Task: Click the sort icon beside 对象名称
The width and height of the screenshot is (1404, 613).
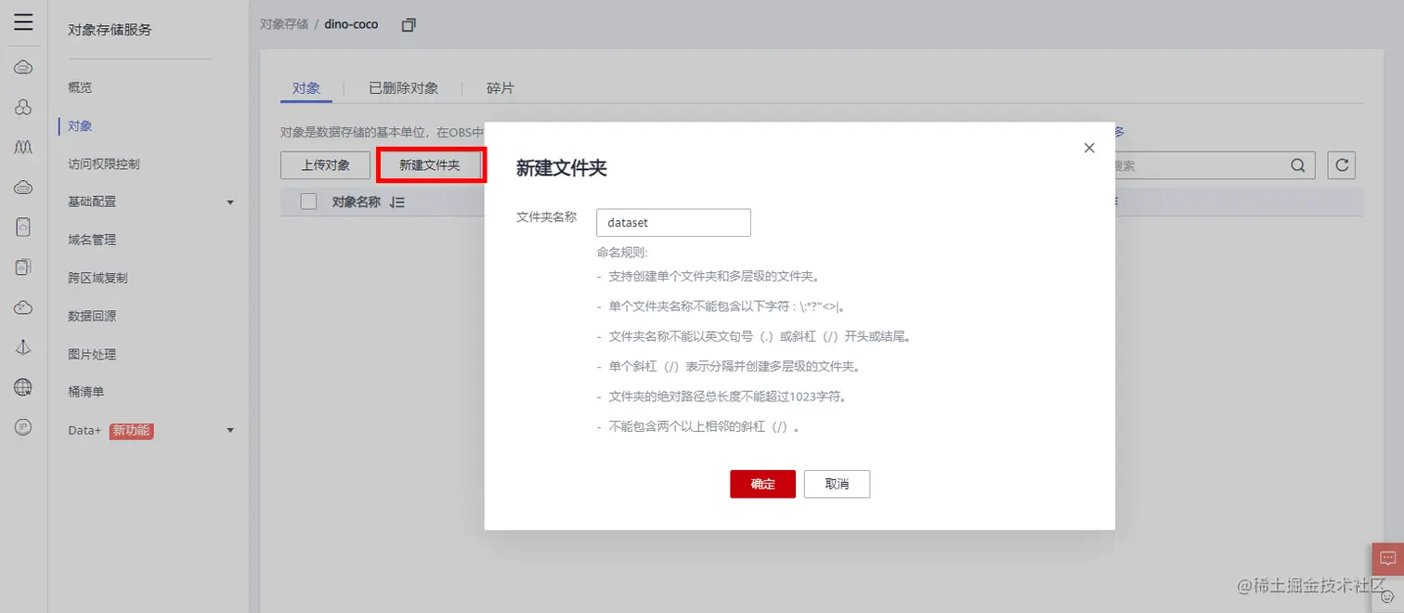Action: pos(396,202)
